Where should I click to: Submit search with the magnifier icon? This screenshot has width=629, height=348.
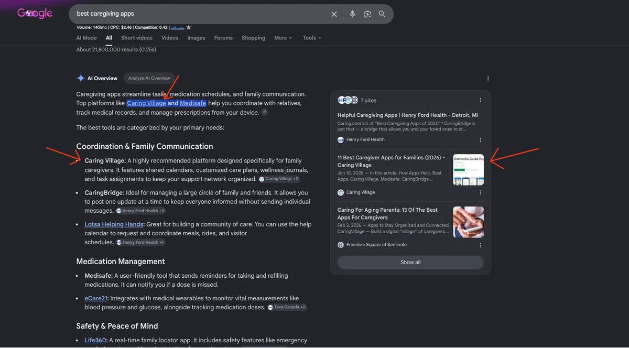(382, 14)
